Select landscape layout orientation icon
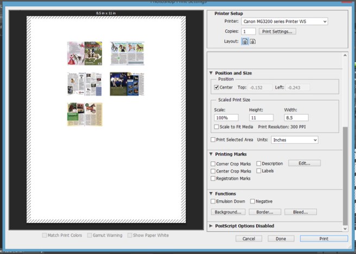The image size is (356, 254). (x=253, y=41)
